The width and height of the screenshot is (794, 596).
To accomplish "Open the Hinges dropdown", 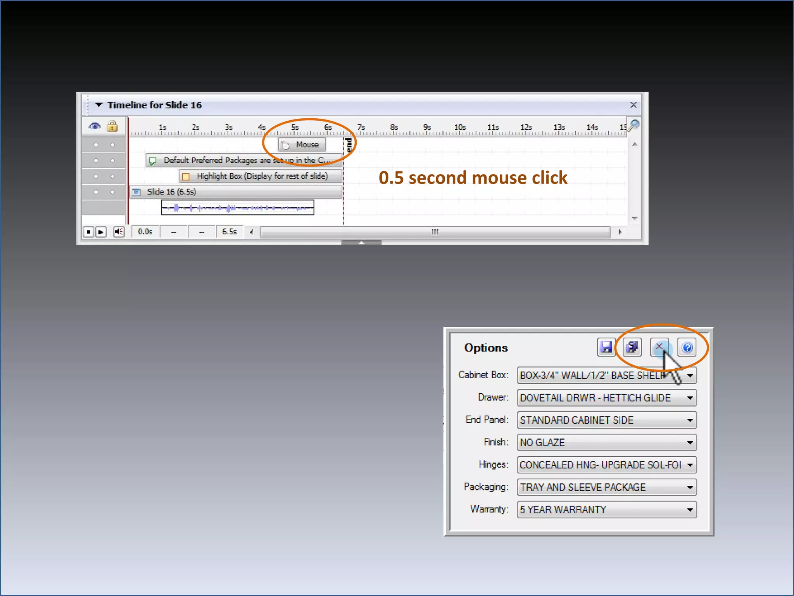I will 607,465.
